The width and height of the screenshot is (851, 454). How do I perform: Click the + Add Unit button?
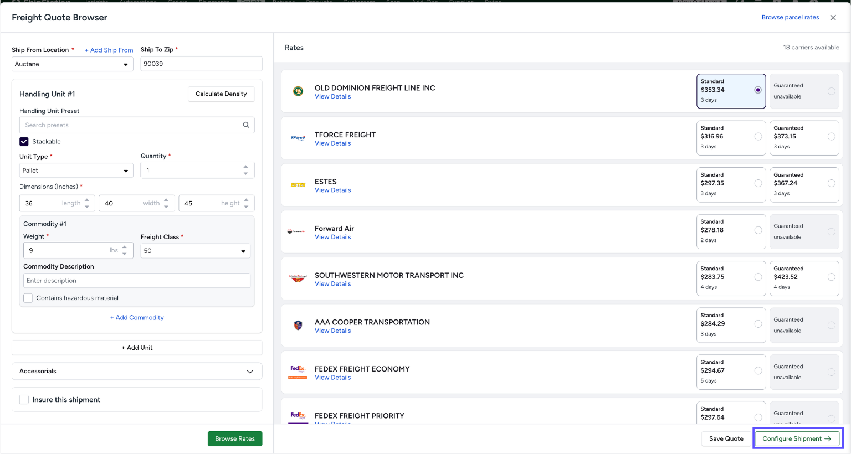[x=137, y=348]
